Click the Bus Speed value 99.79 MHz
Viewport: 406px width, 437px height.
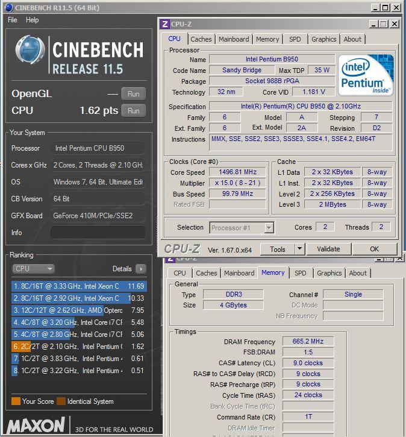237,193
